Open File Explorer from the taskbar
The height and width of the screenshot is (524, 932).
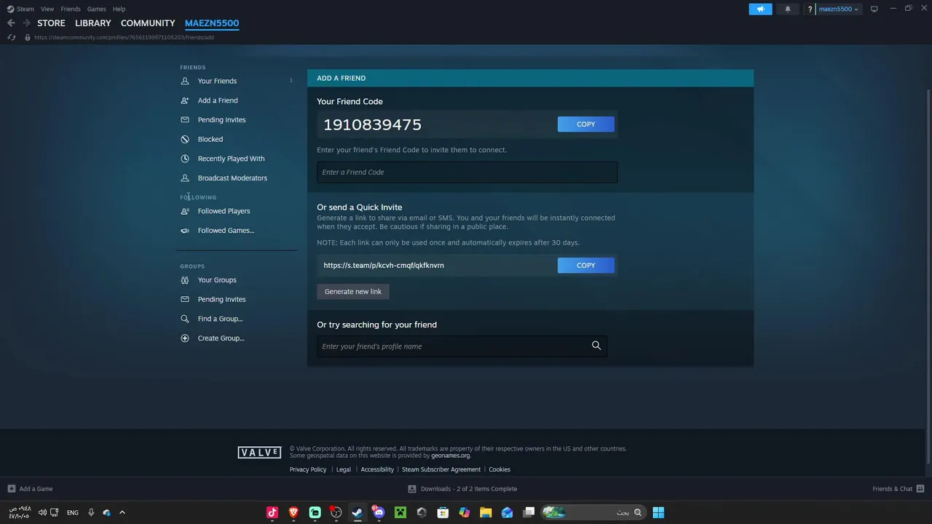tap(485, 512)
